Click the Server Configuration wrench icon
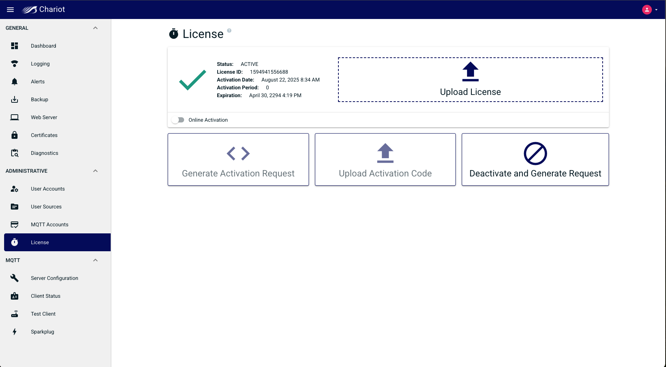This screenshot has height=367, width=666. click(15, 278)
